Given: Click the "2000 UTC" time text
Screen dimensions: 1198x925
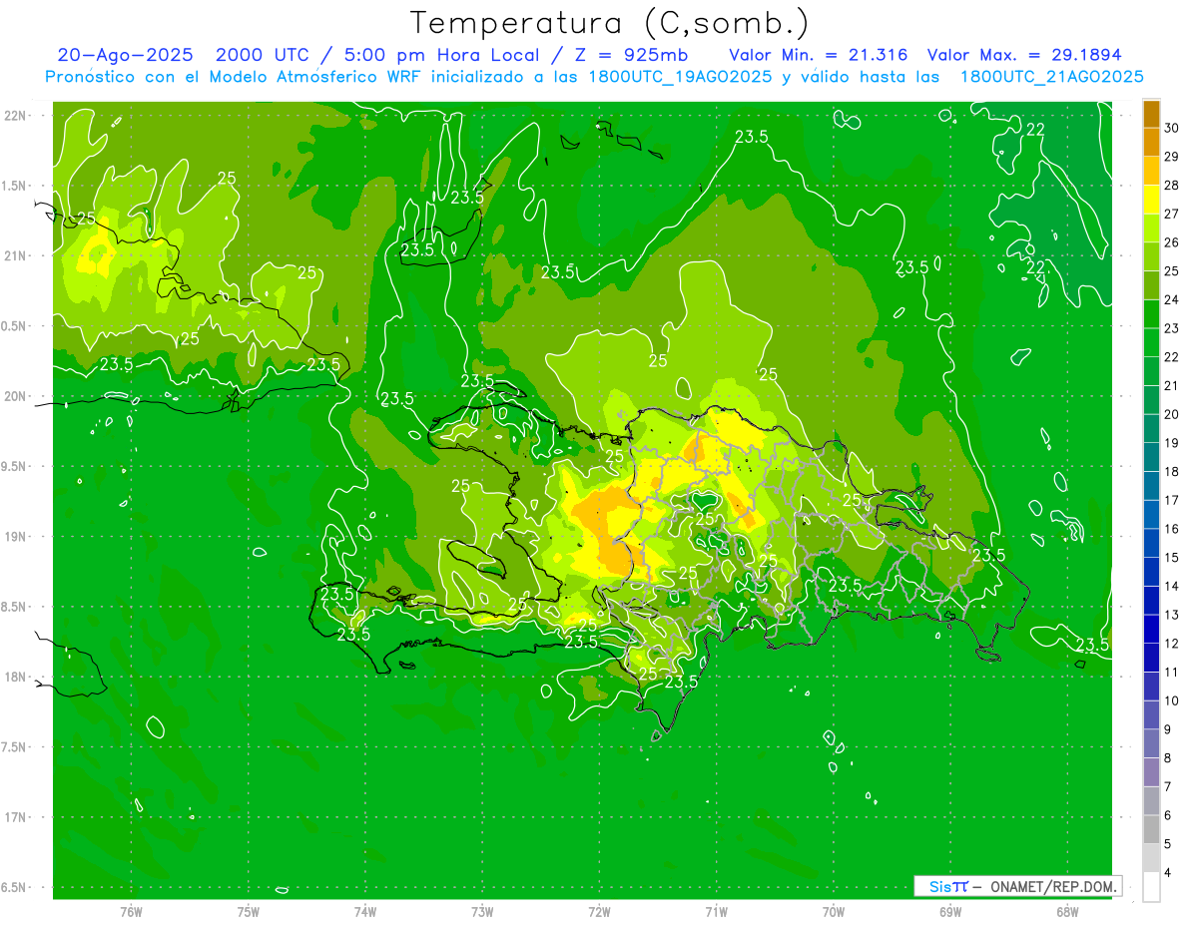Looking at the screenshot, I should pos(262,55).
